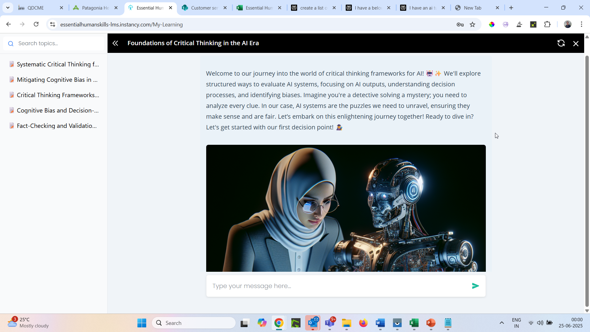Bookmark page with star icon
The height and width of the screenshot is (332, 590).
(473, 25)
